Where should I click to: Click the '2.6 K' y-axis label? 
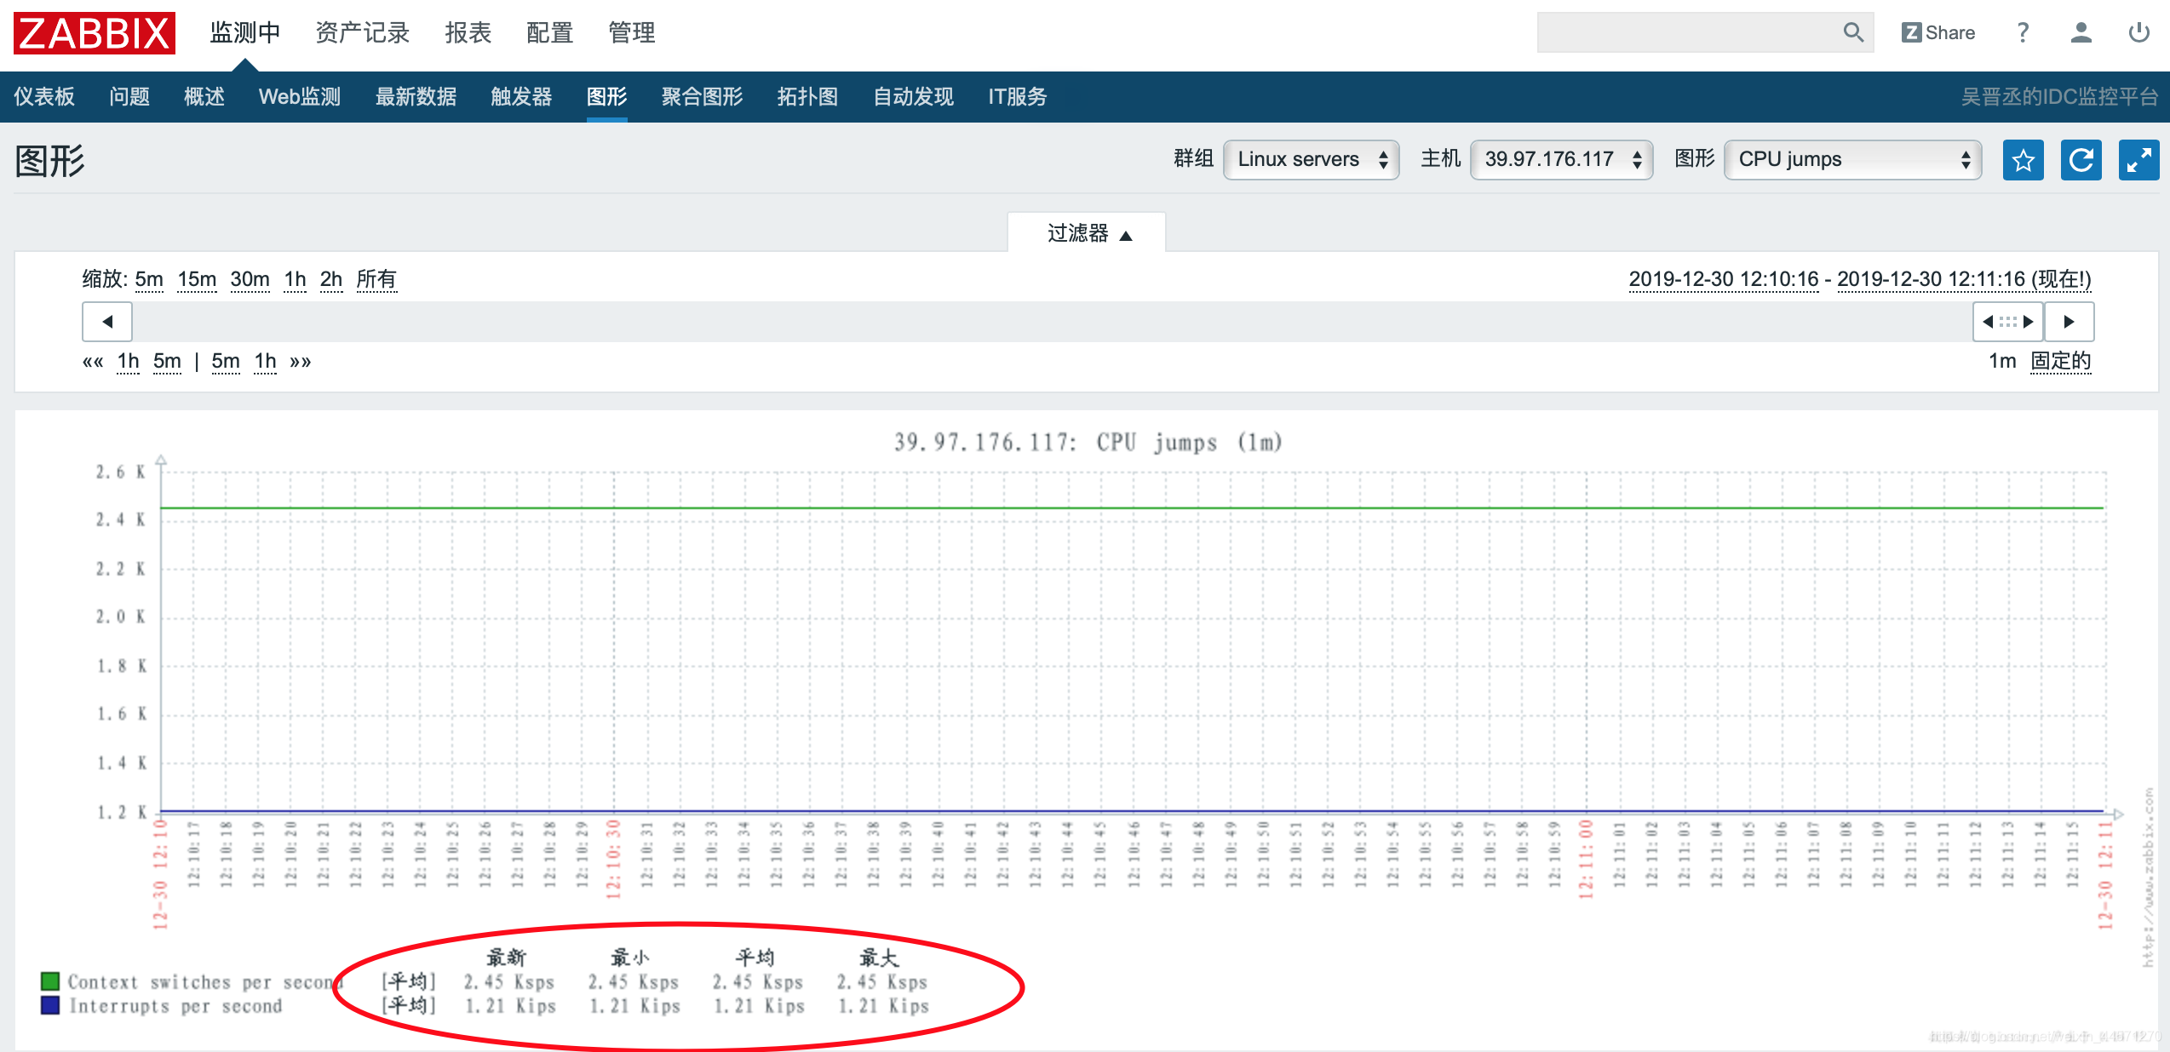tap(121, 472)
